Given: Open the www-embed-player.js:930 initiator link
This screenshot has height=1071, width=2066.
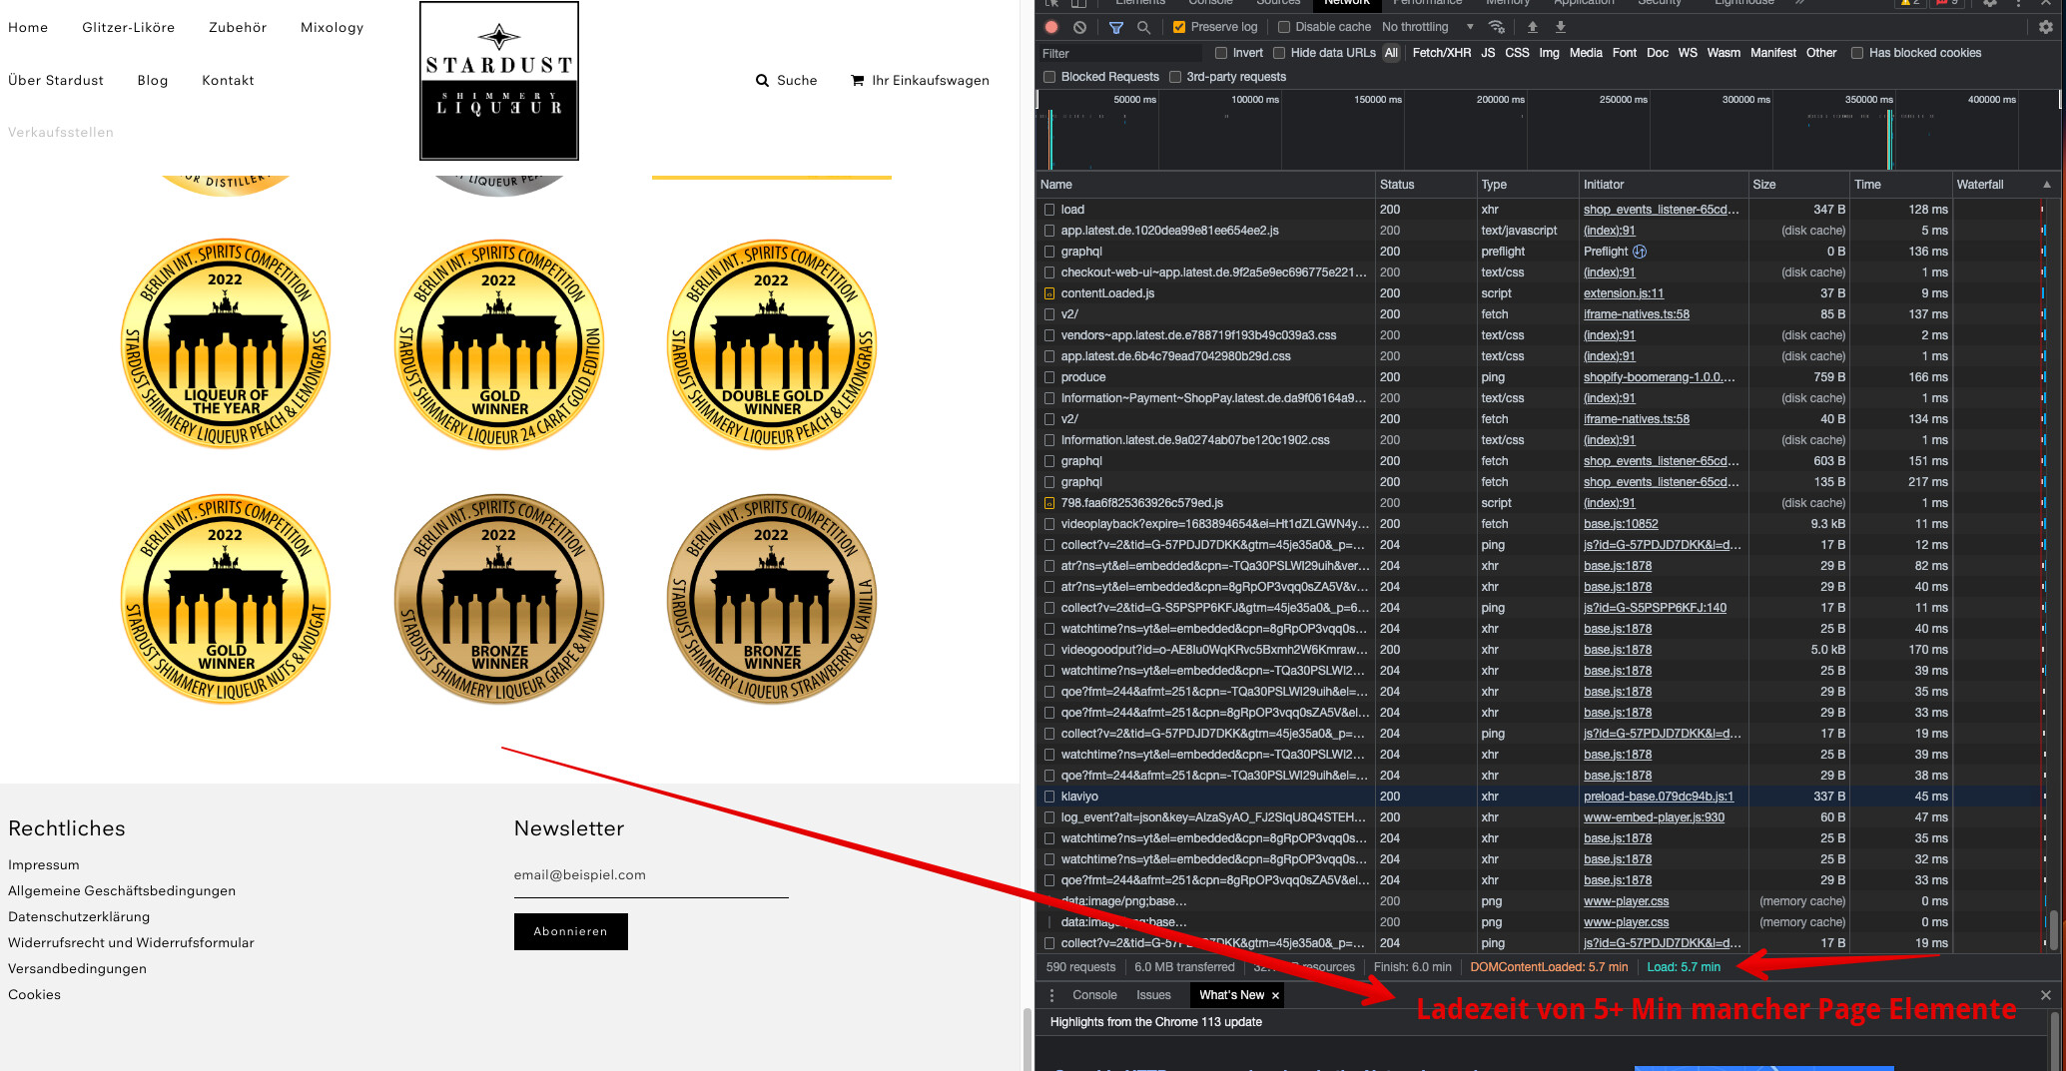Looking at the screenshot, I should [x=1654, y=817].
